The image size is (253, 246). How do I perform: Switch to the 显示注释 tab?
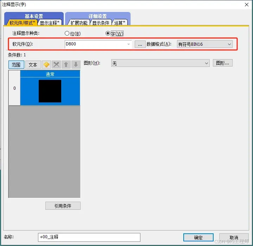(x=50, y=23)
